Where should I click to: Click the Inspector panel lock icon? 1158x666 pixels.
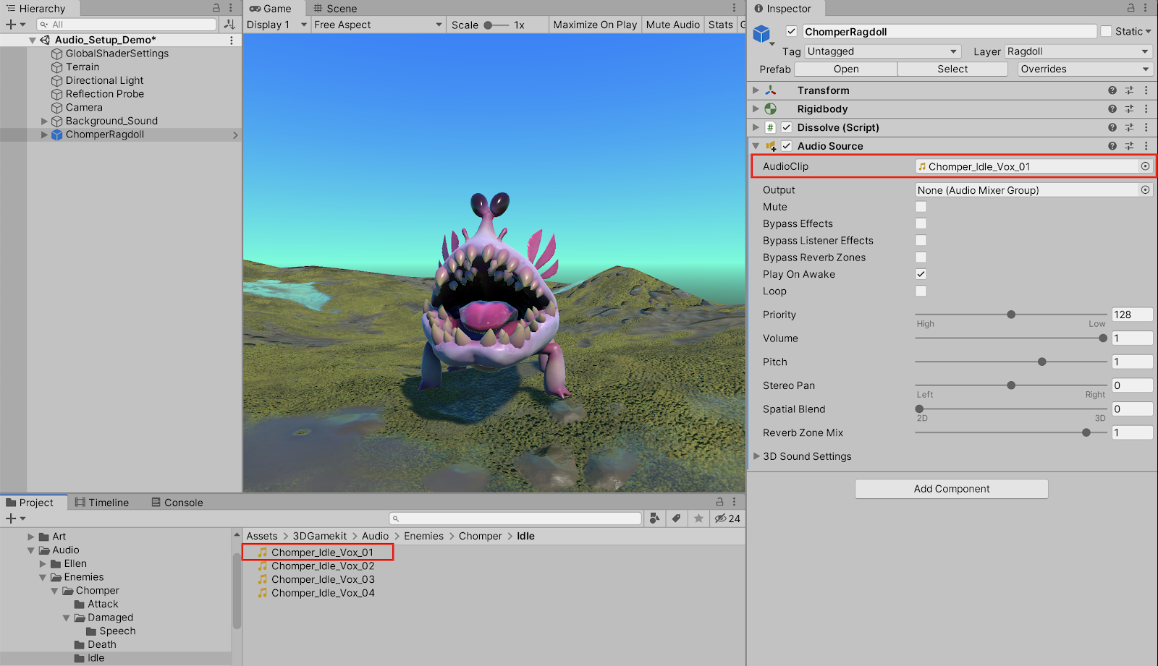click(1130, 8)
